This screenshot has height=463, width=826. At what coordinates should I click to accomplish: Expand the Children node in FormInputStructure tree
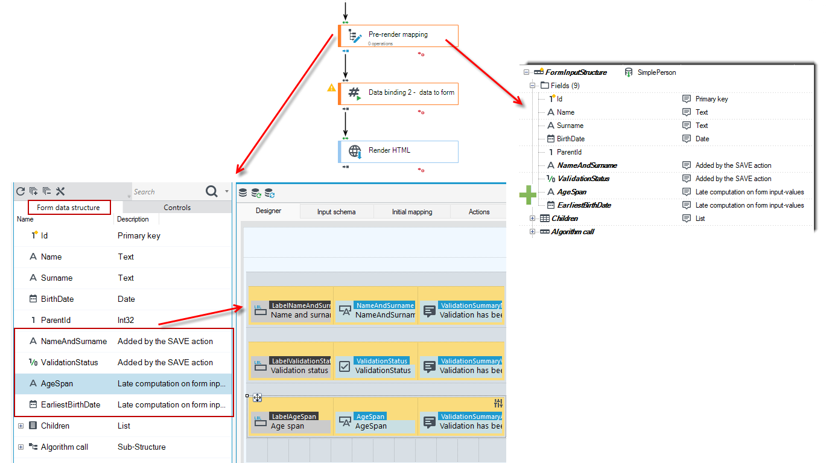(x=533, y=219)
